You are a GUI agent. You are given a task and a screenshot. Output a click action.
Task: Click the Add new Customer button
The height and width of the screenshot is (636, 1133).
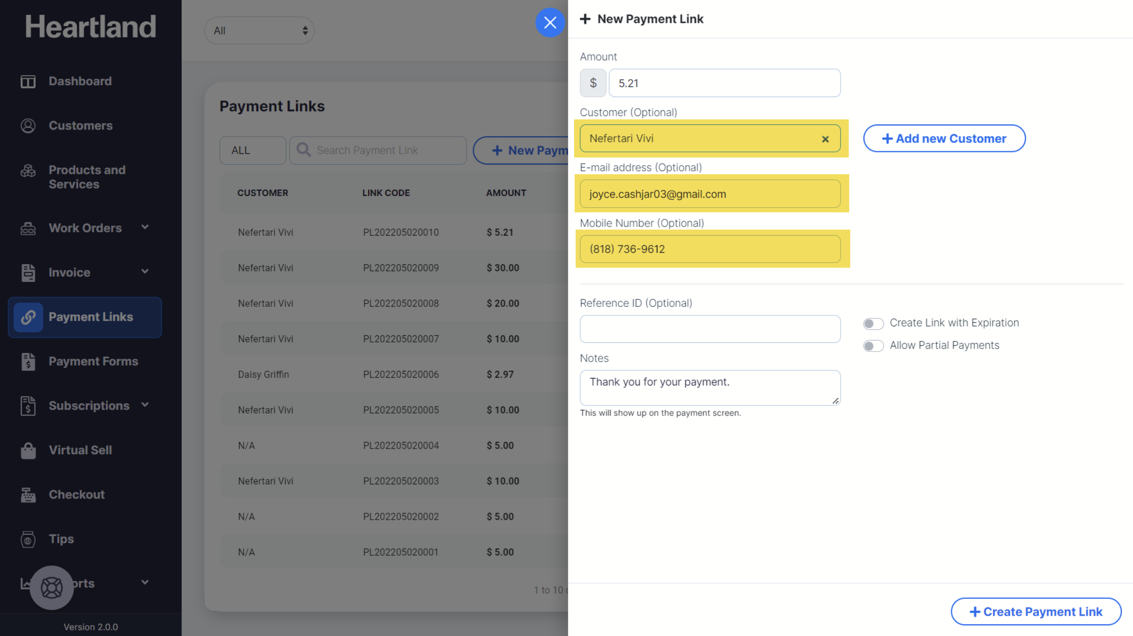[x=944, y=138]
